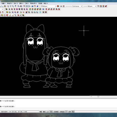The image size is (117, 117).
Task: Toggle 对象捕捉 object snap in status bar
Action: (56, 111)
